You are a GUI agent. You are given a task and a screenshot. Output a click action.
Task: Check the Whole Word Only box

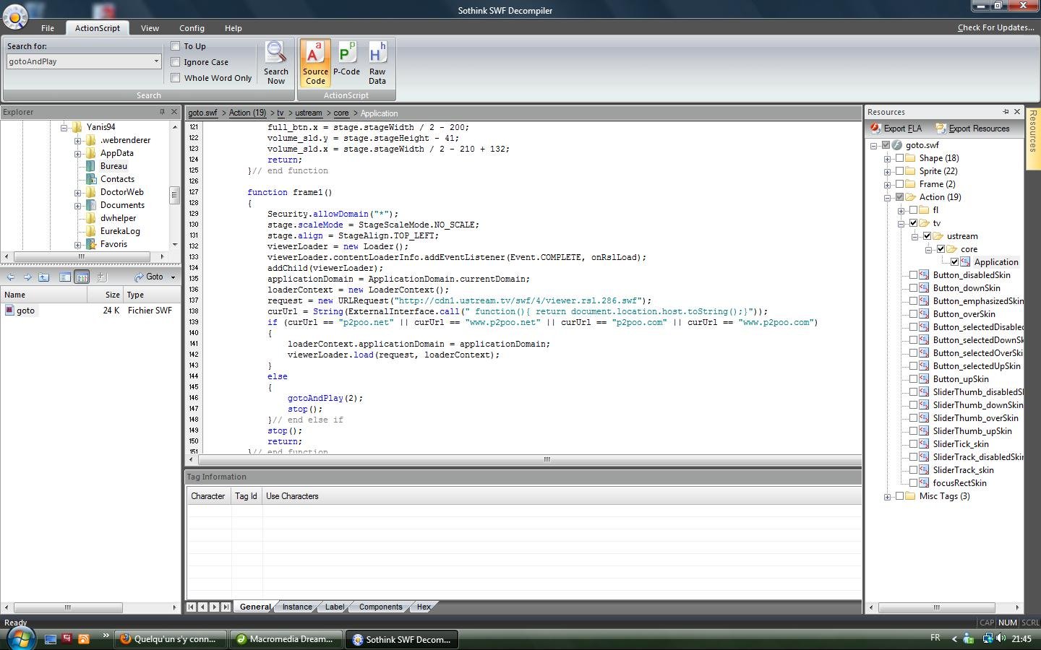click(176, 78)
